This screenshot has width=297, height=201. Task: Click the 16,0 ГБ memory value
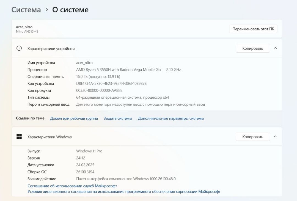[x=98, y=76]
